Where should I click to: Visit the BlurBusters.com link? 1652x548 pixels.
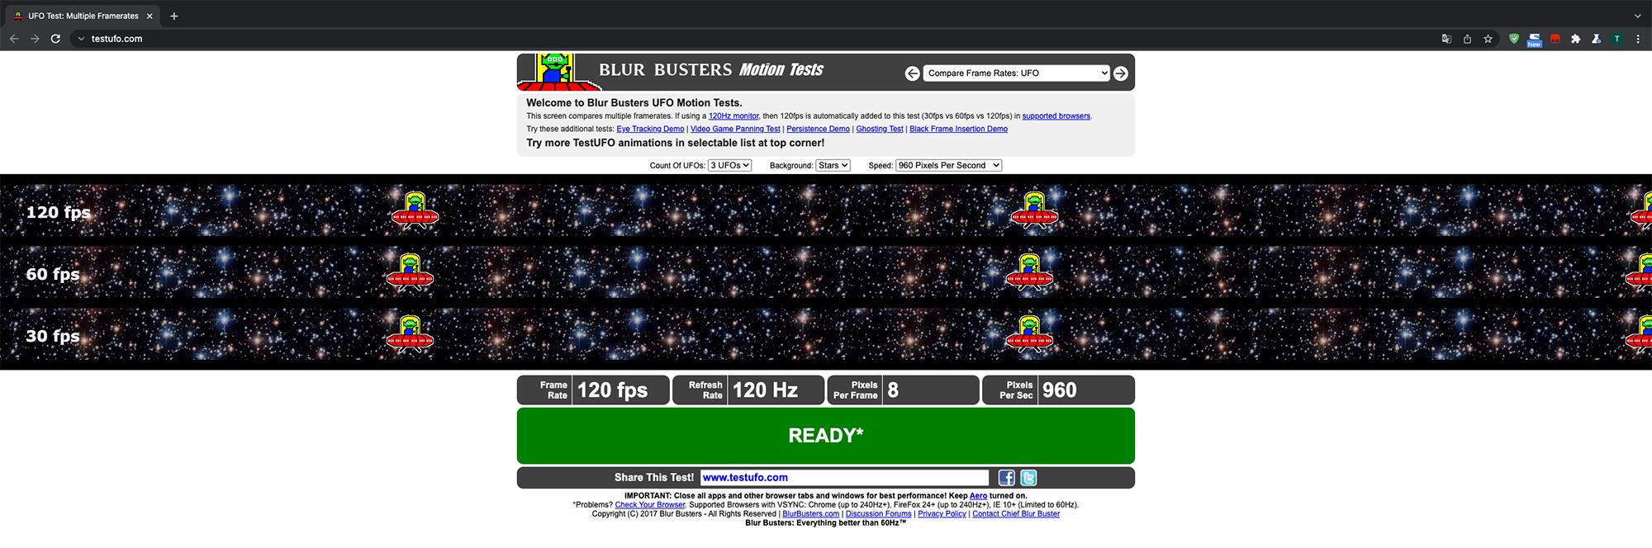[x=811, y=514]
